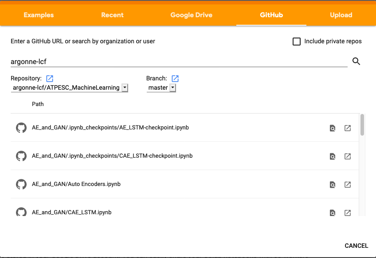
Task: Preview AE_and_GAN/CAE_LSTM.ipynb file icon
Action: pos(333,212)
